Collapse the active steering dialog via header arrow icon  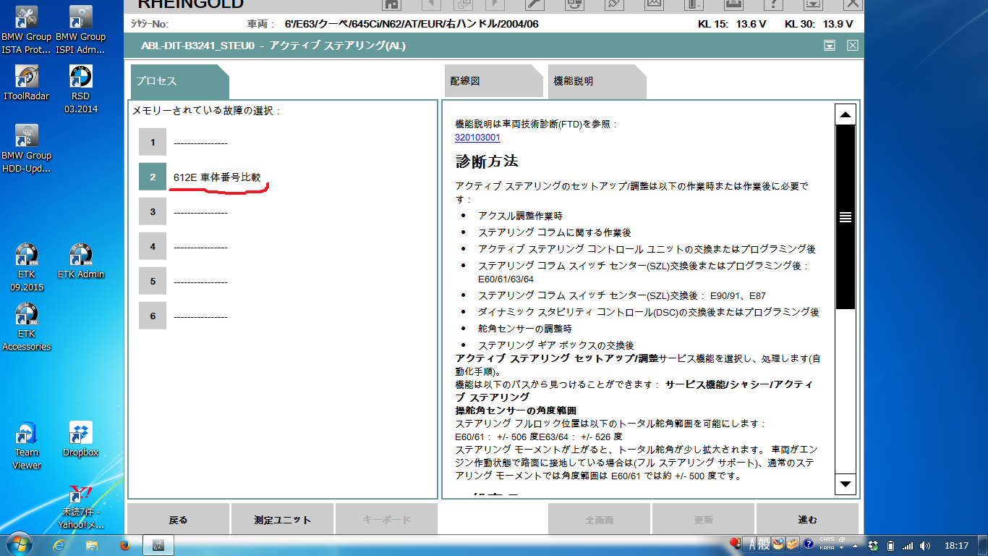pyautogui.click(x=830, y=46)
